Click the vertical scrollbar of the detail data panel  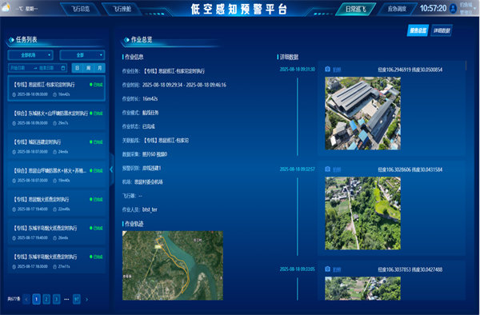click(x=466, y=66)
